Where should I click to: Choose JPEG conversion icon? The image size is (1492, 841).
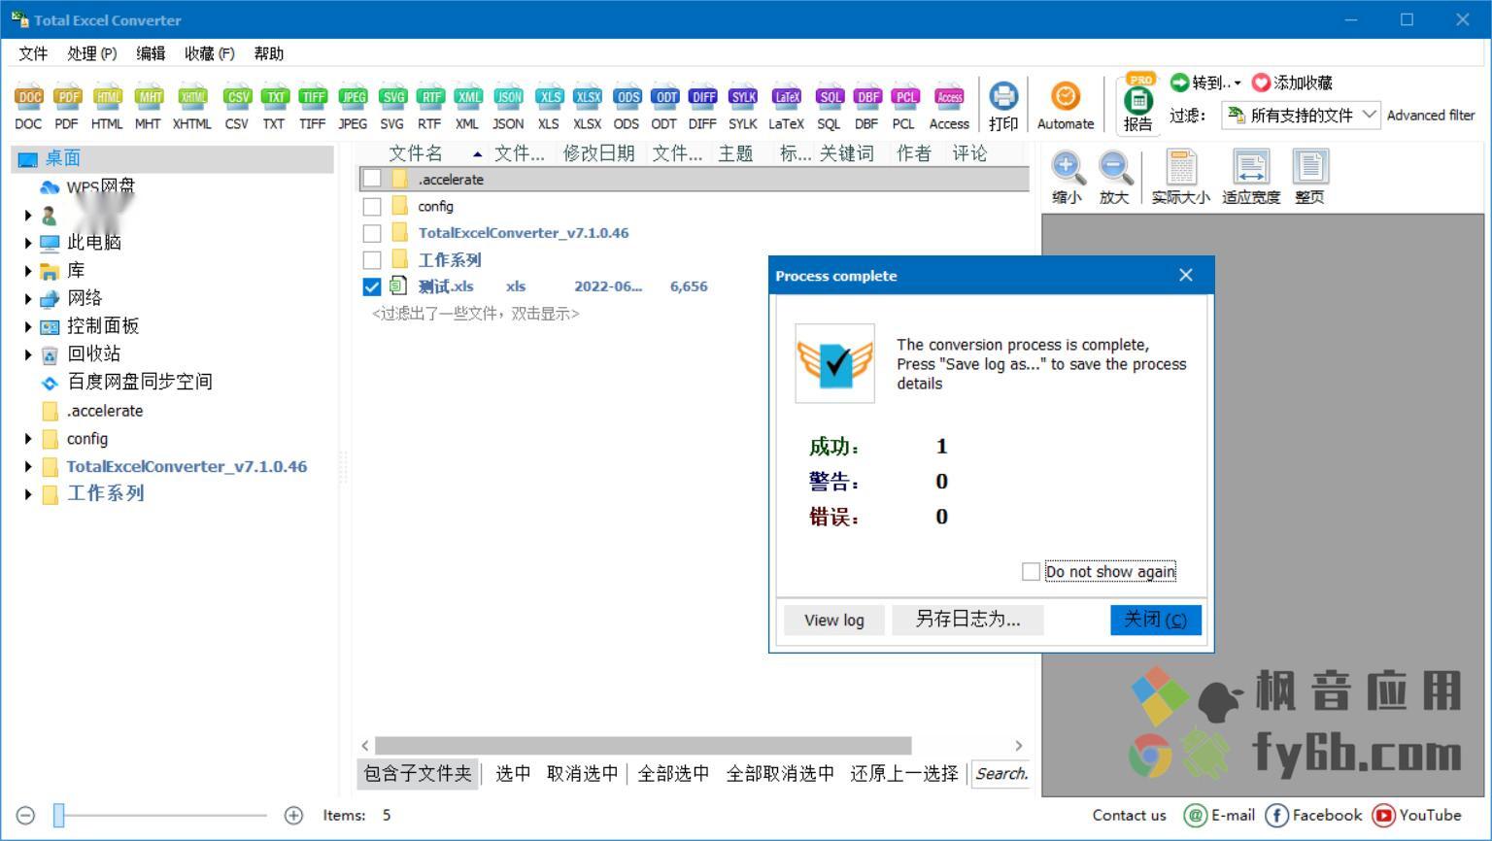click(353, 107)
